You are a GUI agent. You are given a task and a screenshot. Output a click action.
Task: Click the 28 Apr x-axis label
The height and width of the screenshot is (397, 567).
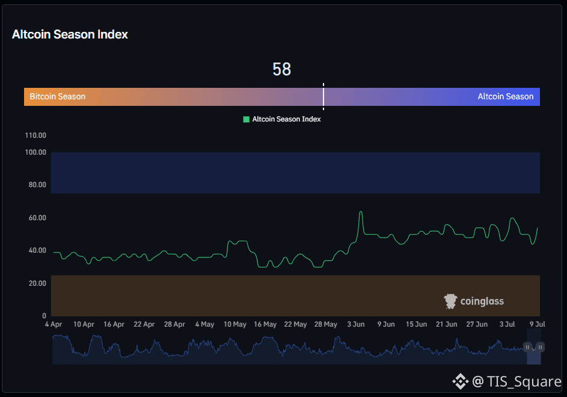(174, 324)
